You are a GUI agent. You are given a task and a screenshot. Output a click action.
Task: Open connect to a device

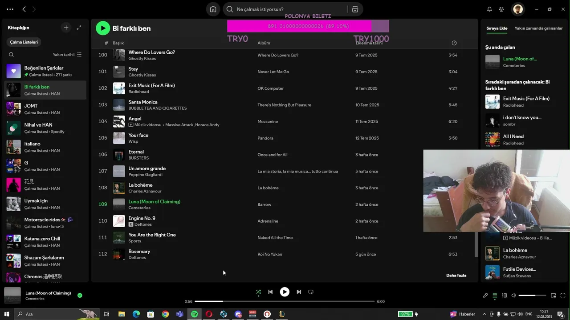coord(504,296)
